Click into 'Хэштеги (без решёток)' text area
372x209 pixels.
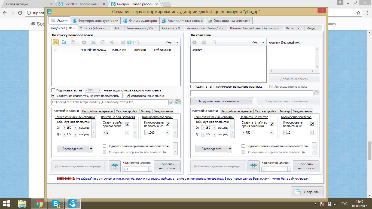pyautogui.click(x=292, y=57)
